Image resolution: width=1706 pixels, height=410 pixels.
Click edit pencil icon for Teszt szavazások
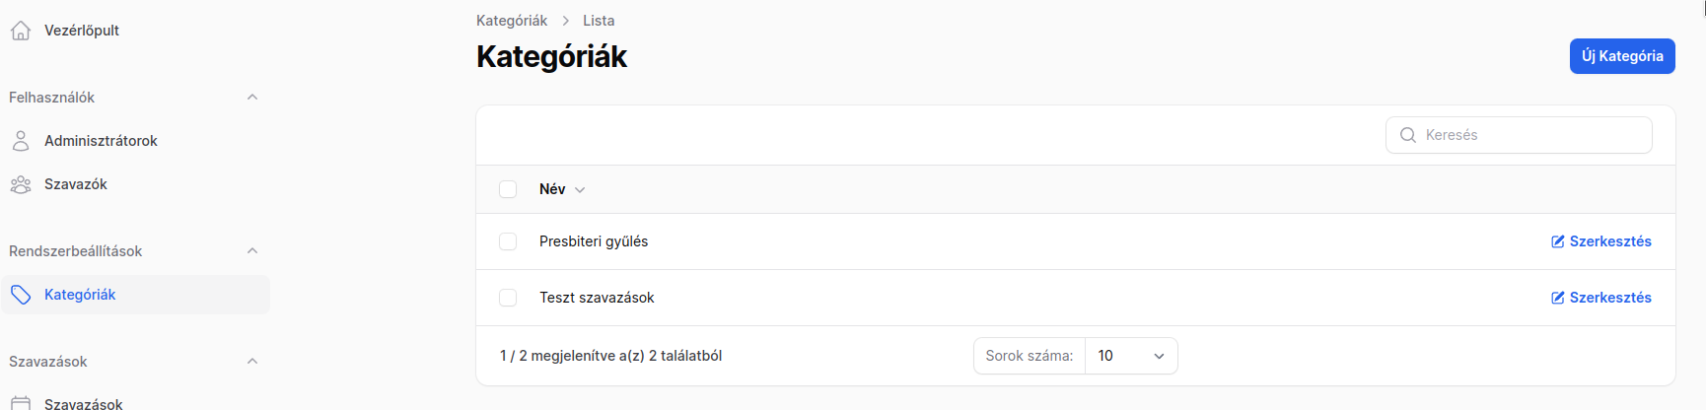(x=1558, y=298)
